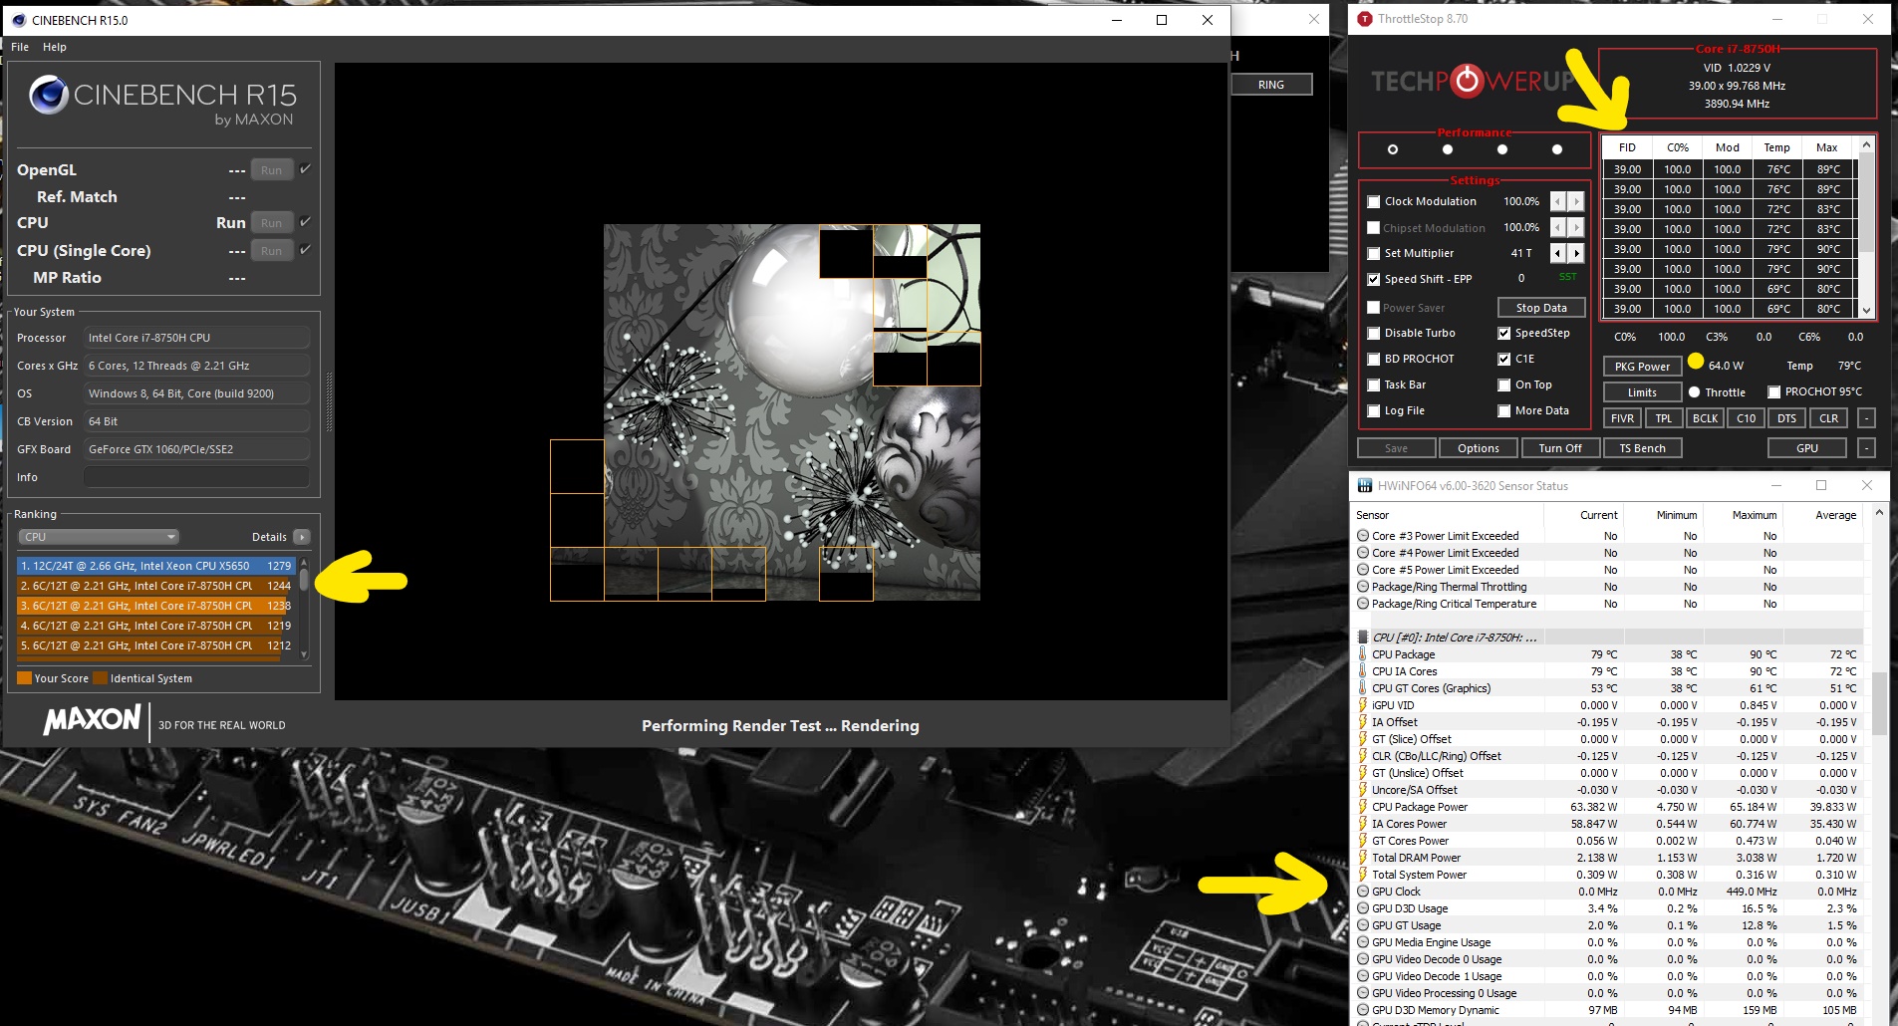This screenshot has height=1026, width=1898.
Task: Enable the More Data checkbox
Action: [x=1504, y=410]
